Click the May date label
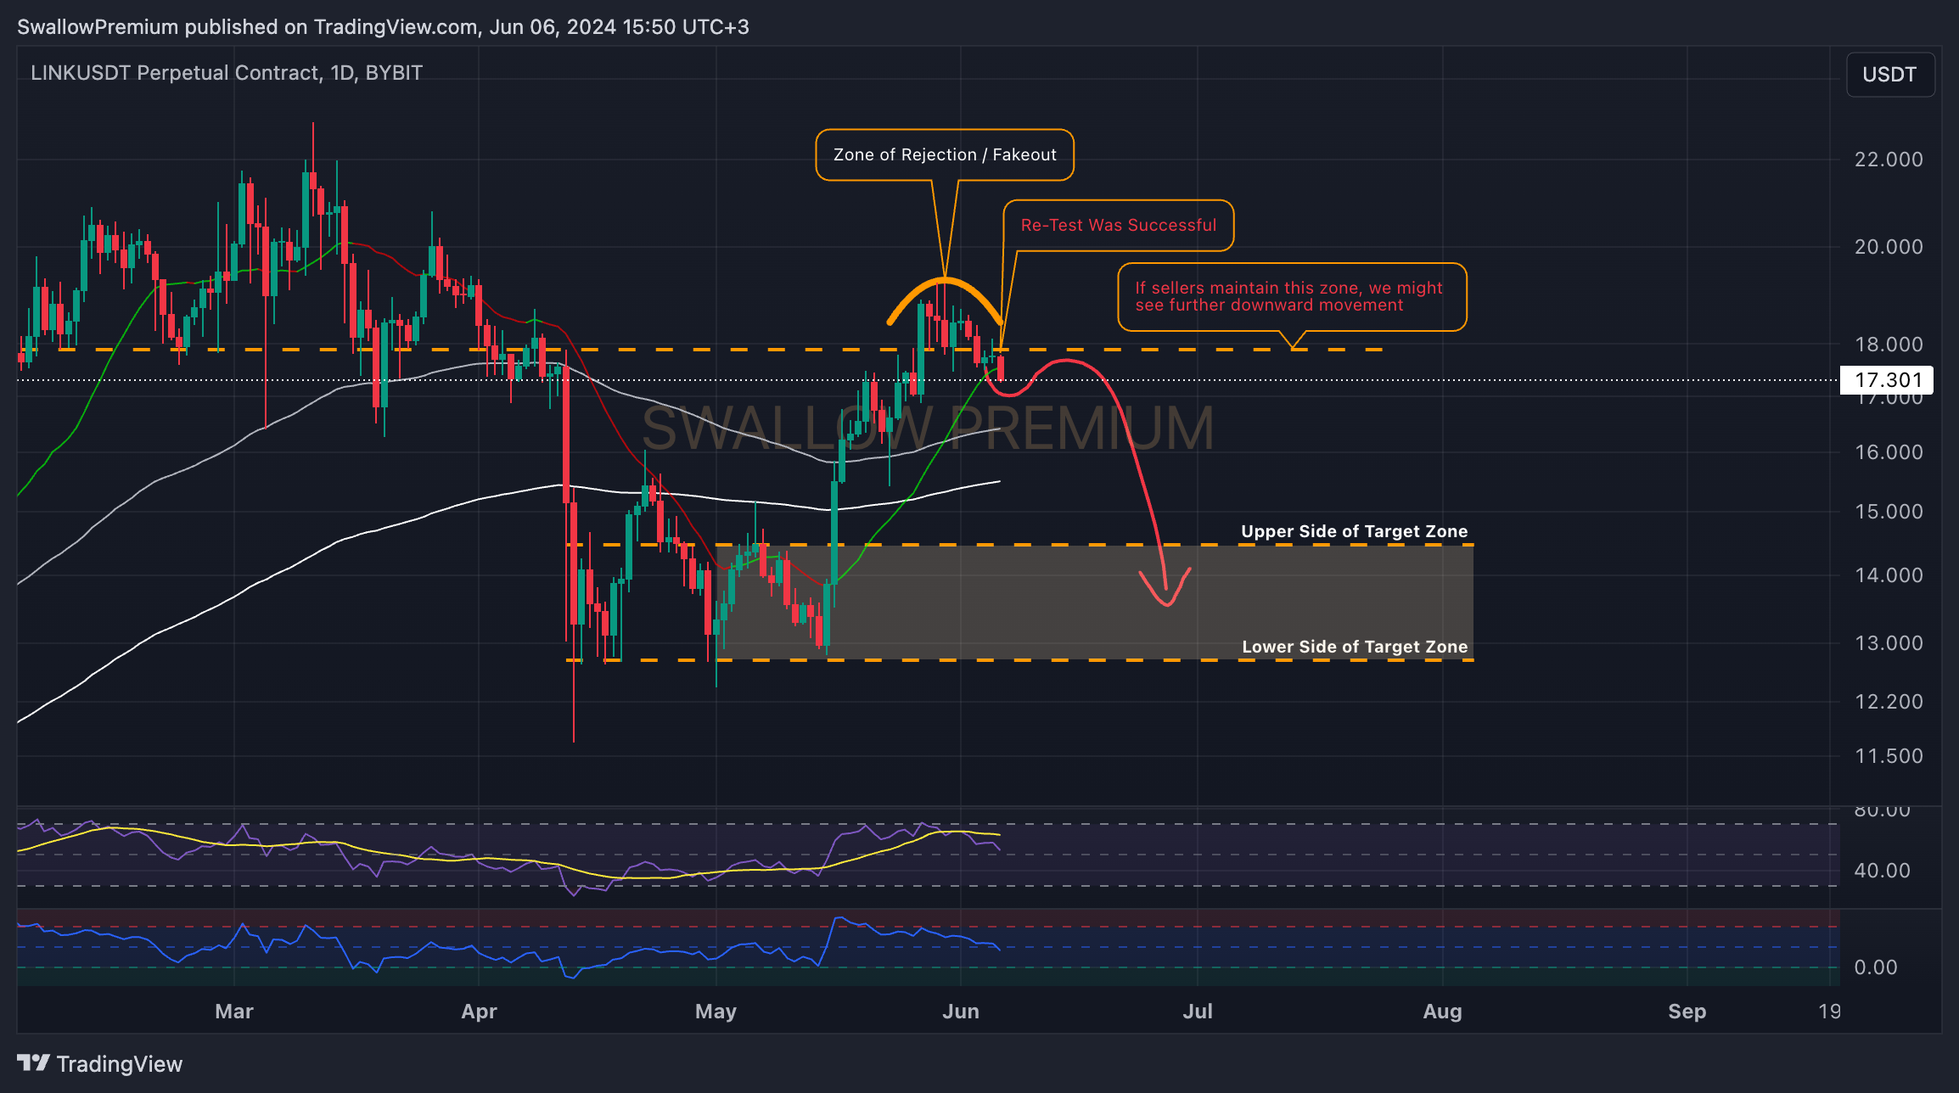The width and height of the screenshot is (1959, 1093). (x=716, y=1012)
